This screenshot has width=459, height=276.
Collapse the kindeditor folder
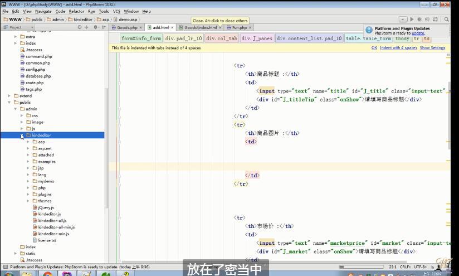[22, 135]
